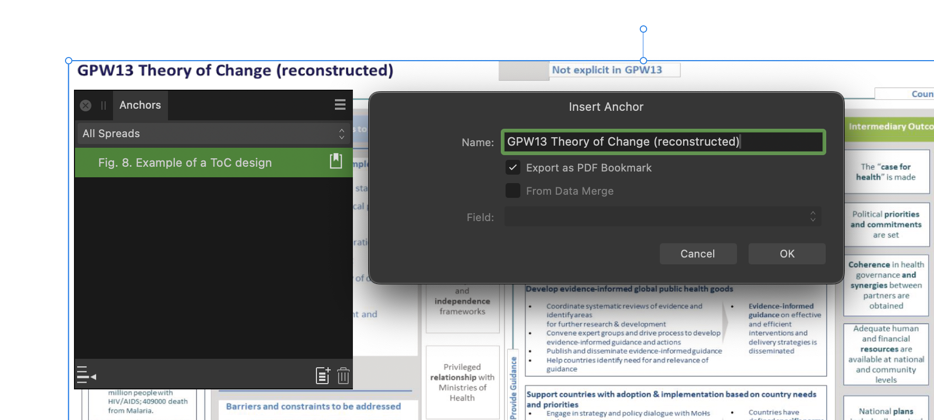Image resolution: width=934 pixels, height=420 pixels.
Task: Click the rotation handle above the selected frame
Action: pyautogui.click(x=643, y=29)
